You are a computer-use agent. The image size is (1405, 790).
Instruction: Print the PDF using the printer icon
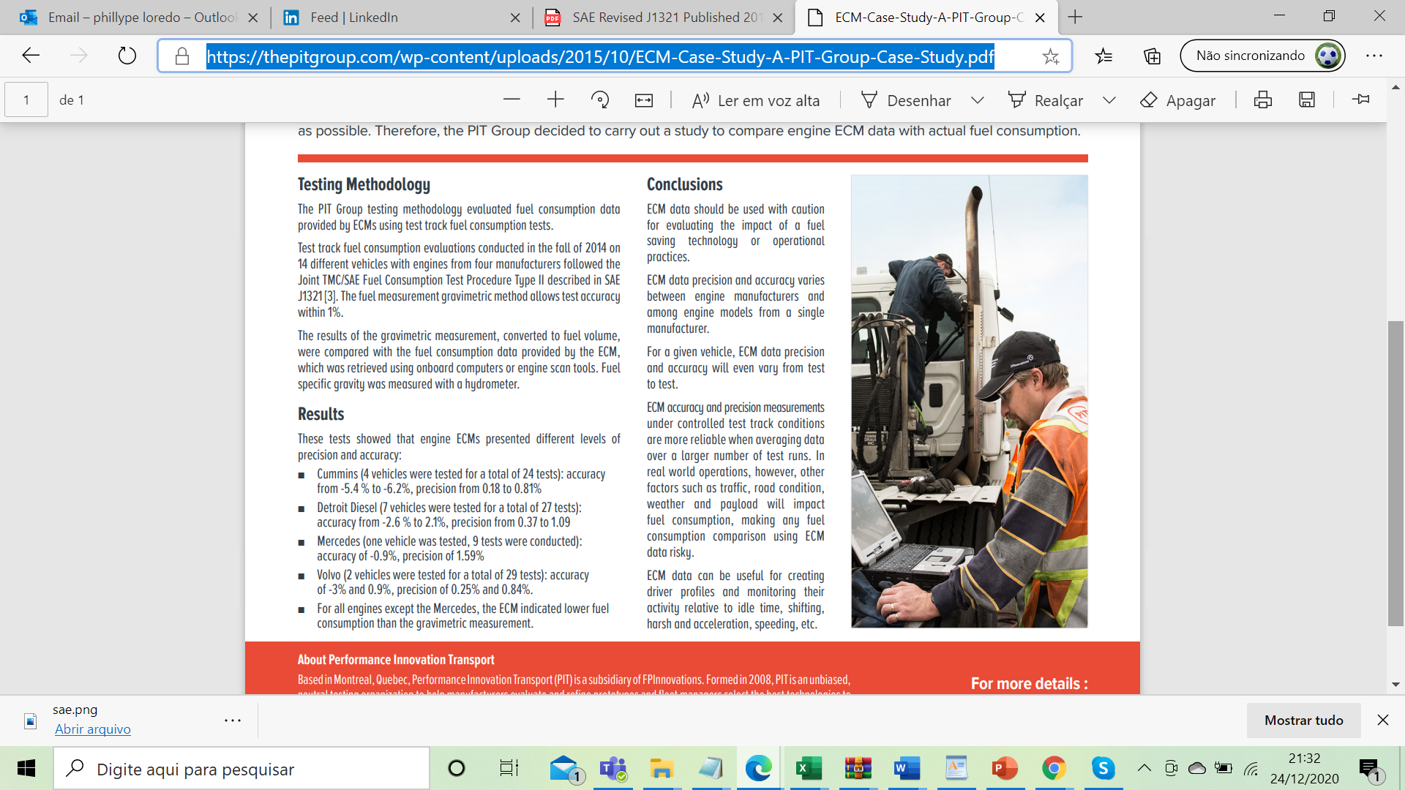point(1263,100)
